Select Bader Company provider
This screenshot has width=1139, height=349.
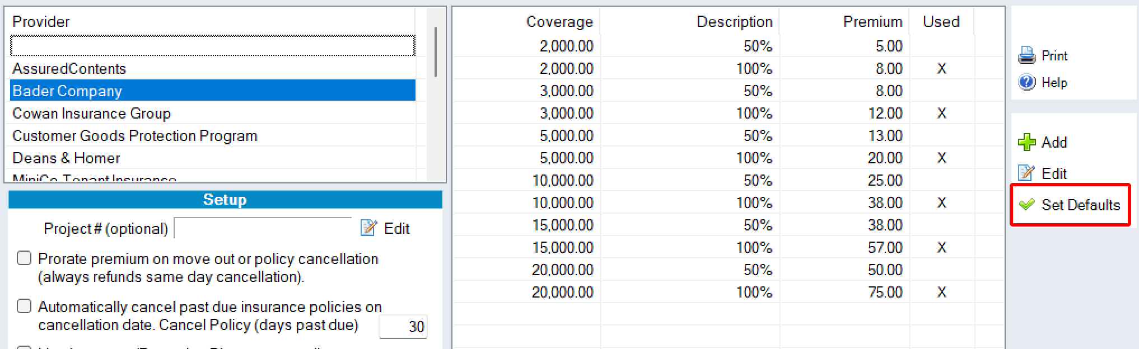pos(213,91)
